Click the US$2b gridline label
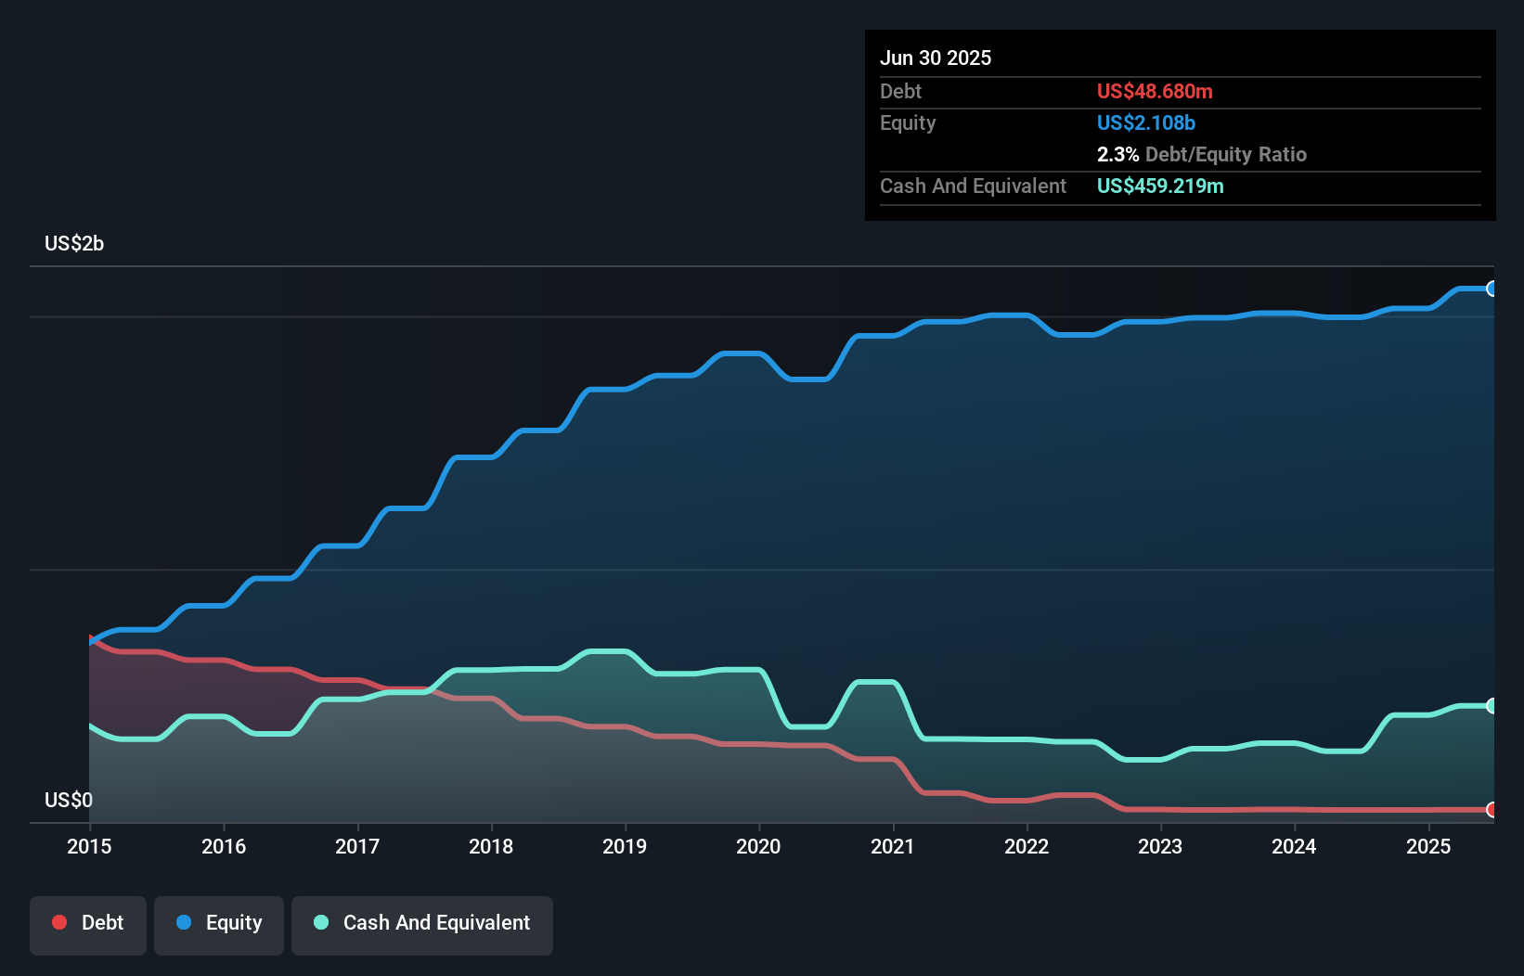This screenshot has height=976, width=1524. coord(74,243)
